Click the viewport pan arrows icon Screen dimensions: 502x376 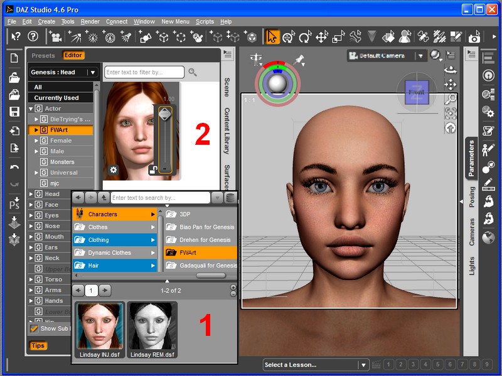(x=451, y=85)
